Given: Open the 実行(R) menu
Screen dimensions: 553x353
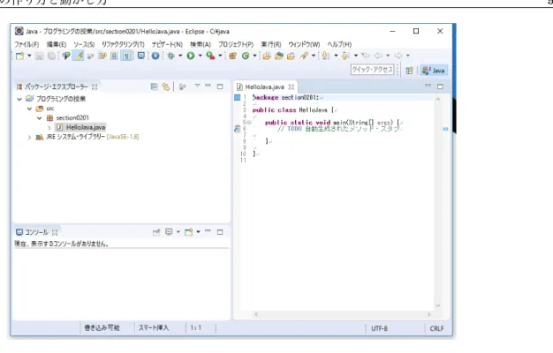Looking at the screenshot, I should [x=271, y=44].
